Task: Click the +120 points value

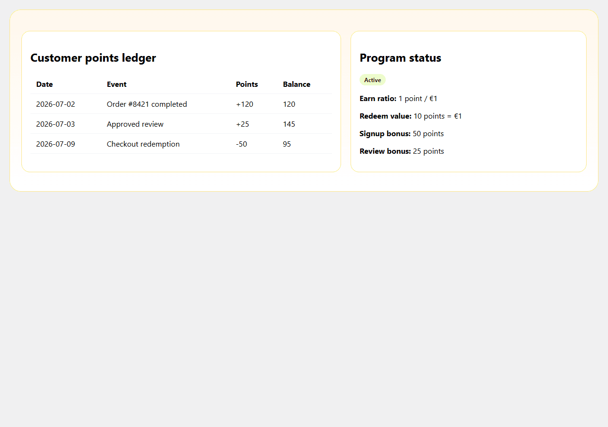Action: (x=245, y=104)
